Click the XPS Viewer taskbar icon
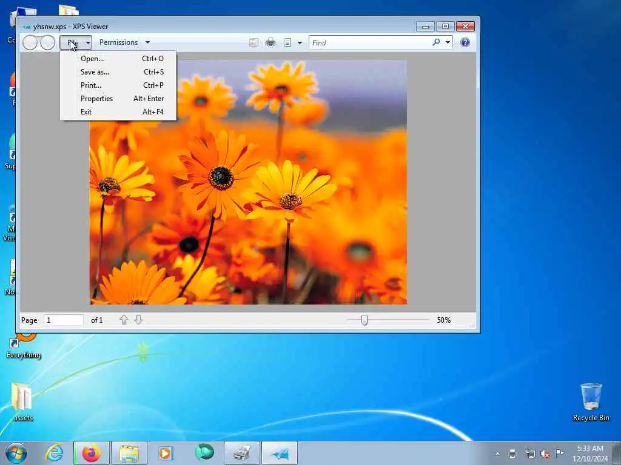This screenshot has width=621, height=465. 280,453
